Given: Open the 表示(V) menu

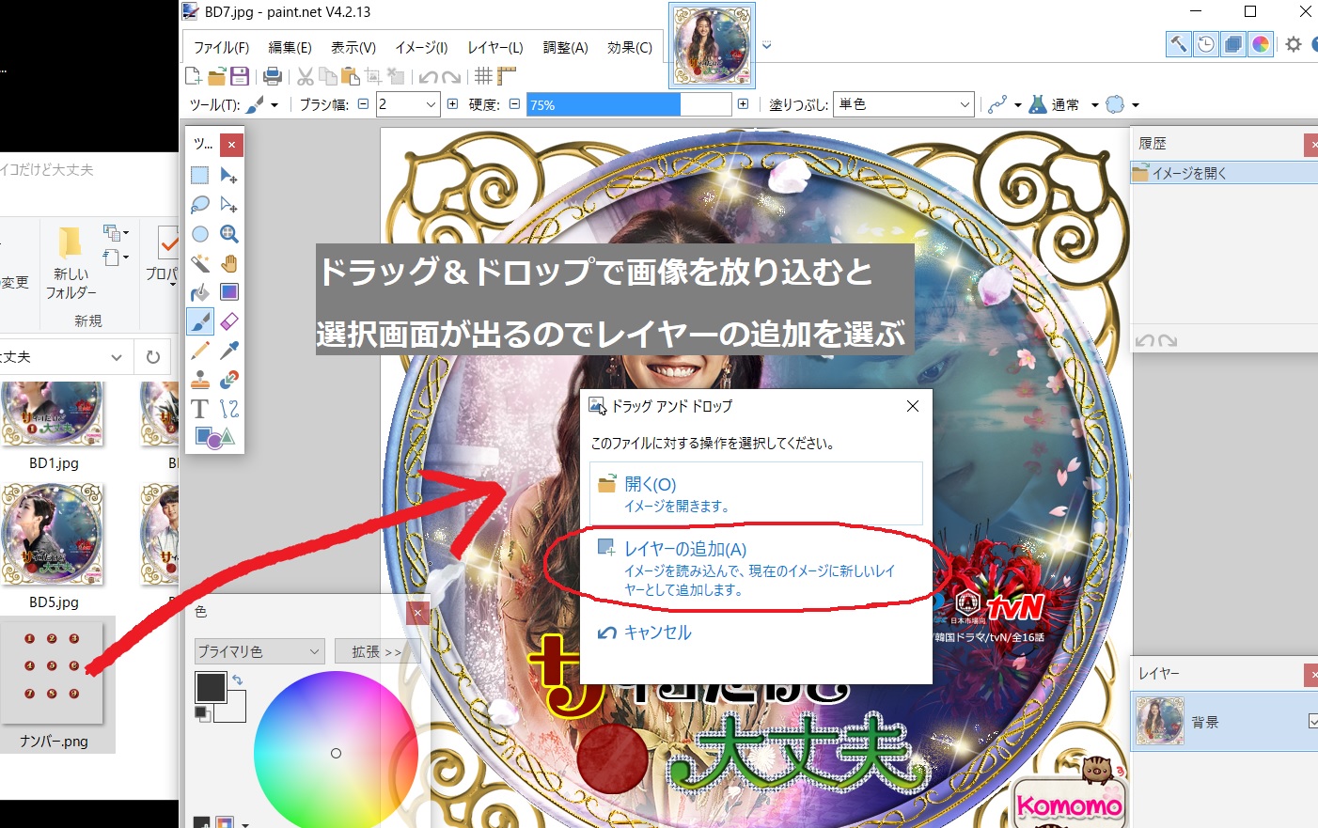Looking at the screenshot, I should pos(353,47).
